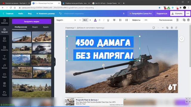Screen dimensions: 191x107
Task: Open the Folders (Папки) sidebar panel
Action: (4, 93)
